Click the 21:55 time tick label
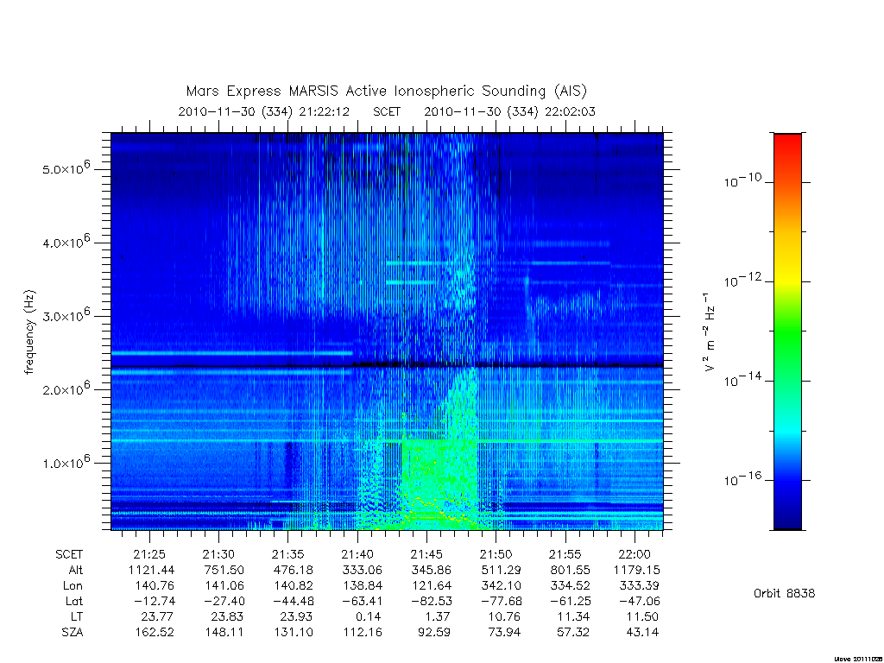 [x=565, y=554]
